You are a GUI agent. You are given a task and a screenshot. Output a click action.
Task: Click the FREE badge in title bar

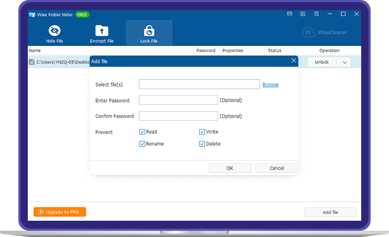coord(82,15)
